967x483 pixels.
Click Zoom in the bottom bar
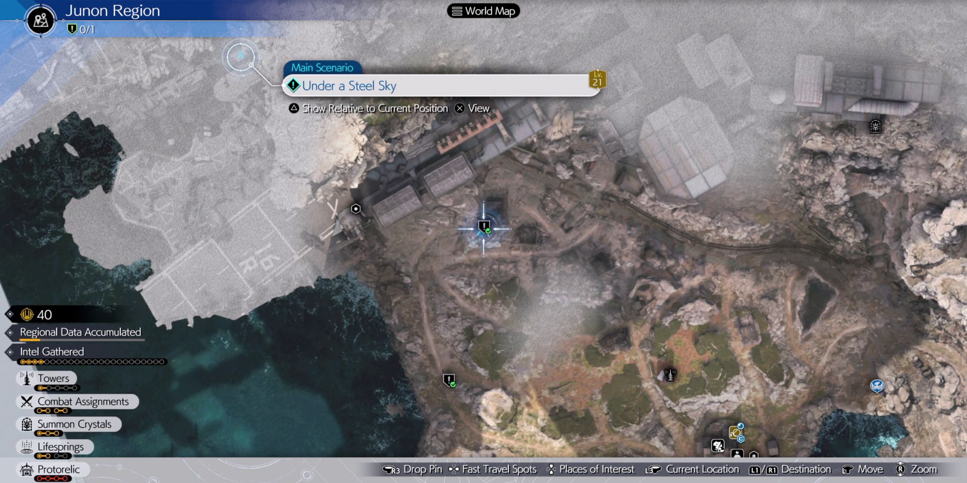pos(924,469)
